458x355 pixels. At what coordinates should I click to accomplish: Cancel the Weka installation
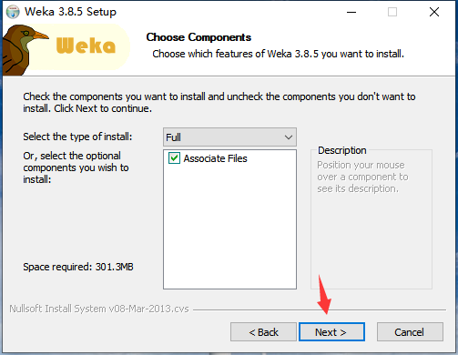[x=410, y=332]
